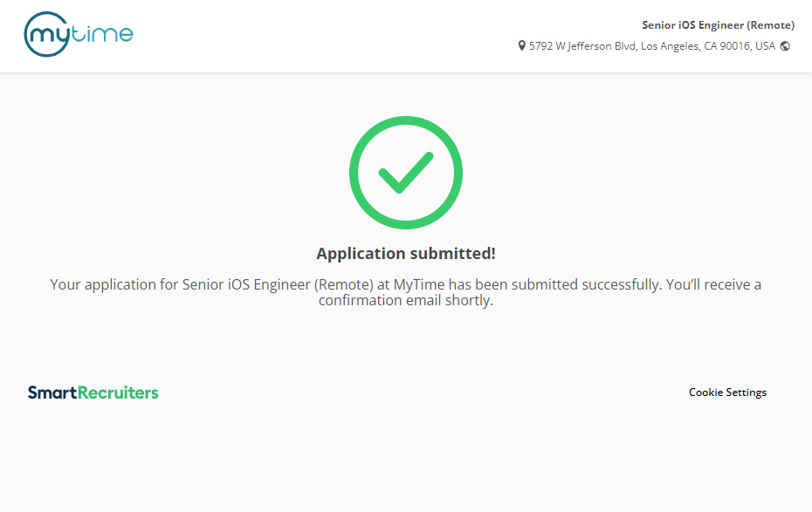Click the "Application submitted!" heading

[x=406, y=254]
